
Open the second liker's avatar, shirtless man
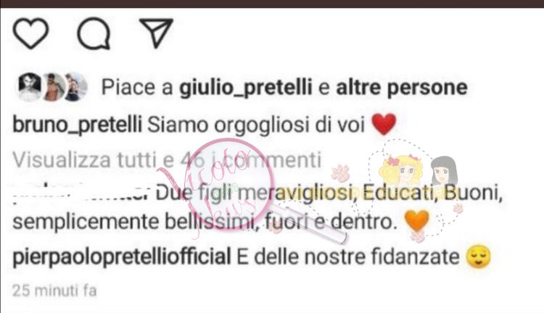[x=53, y=87]
